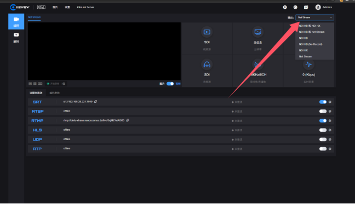
Task: Click the sample rate broadcast icon
Action: [257, 65]
